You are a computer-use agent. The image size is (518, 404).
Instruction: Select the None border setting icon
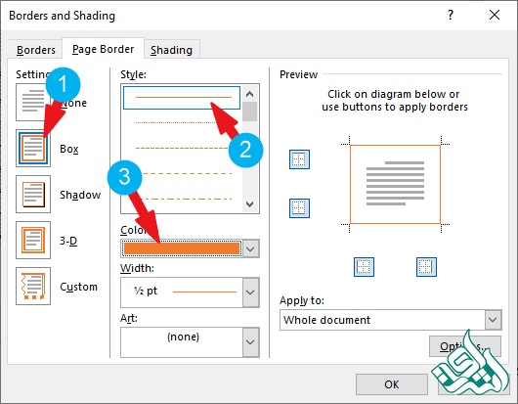[32, 102]
